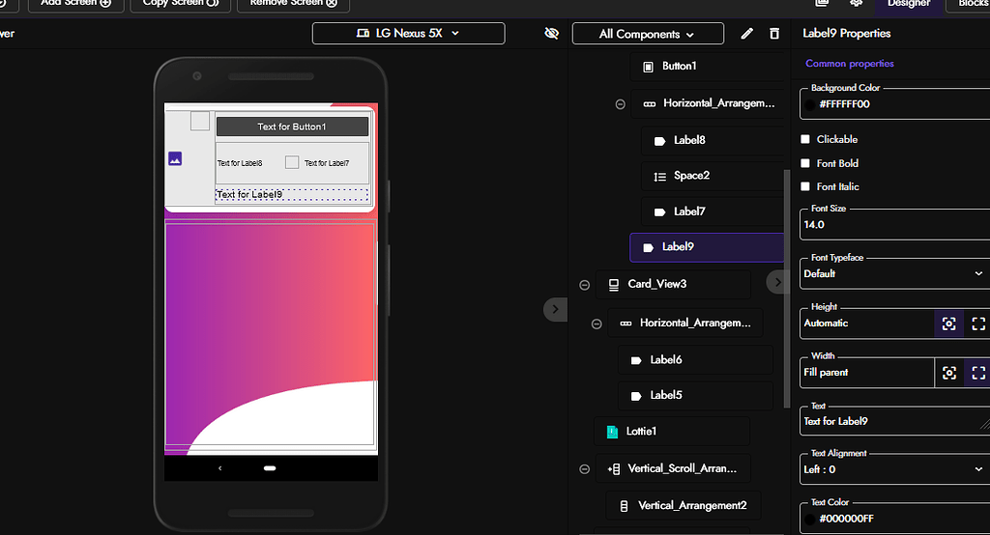Set Width to fill parent with its icon

click(978, 373)
